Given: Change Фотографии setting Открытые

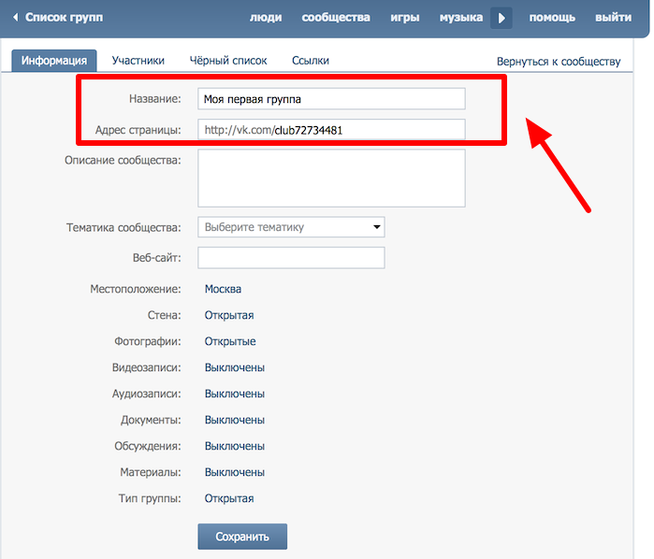Looking at the screenshot, I should click(230, 341).
